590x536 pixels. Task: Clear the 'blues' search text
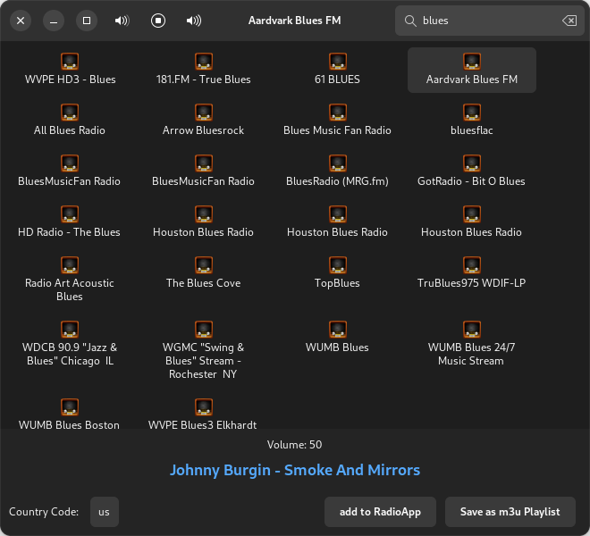coord(569,21)
